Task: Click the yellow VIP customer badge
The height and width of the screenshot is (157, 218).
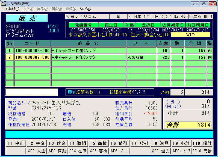Action: 191,35
